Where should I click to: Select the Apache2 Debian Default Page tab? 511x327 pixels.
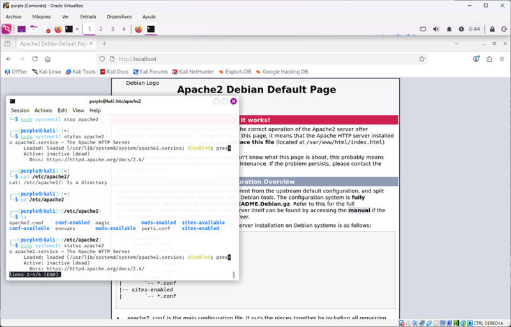[53, 43]
